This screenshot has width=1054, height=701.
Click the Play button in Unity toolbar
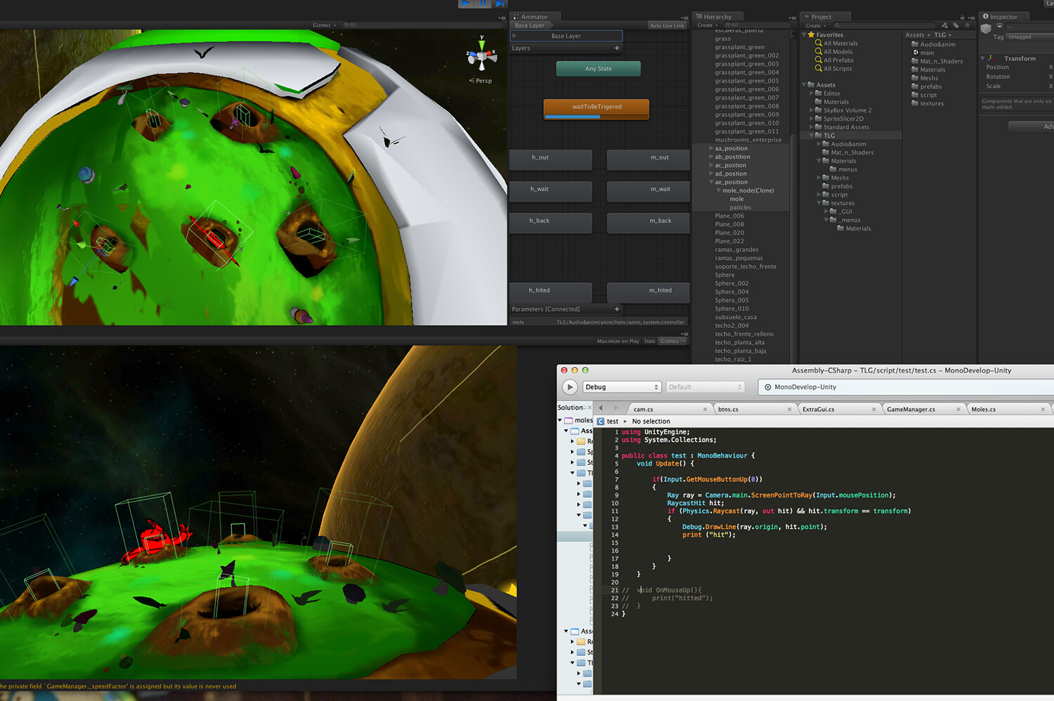pos(466,4)
